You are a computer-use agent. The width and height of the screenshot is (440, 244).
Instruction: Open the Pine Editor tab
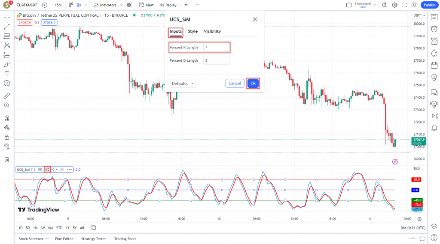[64, 239]
